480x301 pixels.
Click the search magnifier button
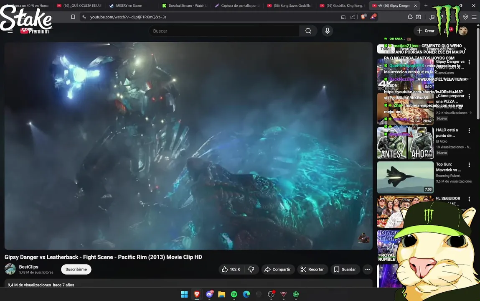308,31
